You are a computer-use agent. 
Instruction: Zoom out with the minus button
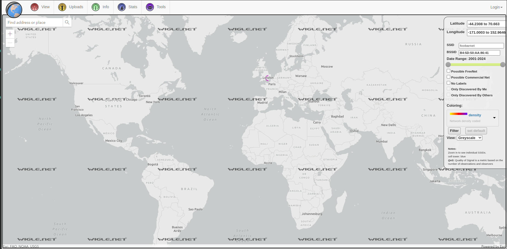[10, 43]
